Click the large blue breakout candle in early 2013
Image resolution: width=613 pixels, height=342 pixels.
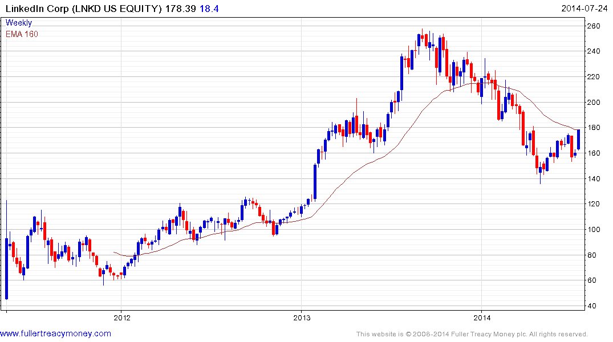coord(315,182)
